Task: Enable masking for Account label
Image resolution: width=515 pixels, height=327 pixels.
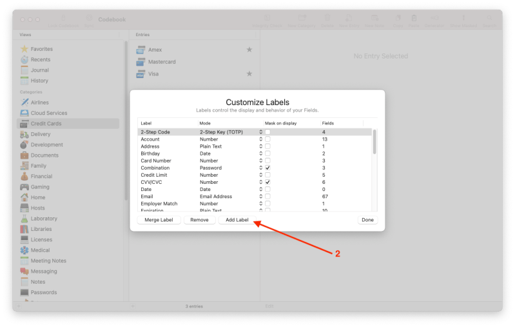Action: click(x=267, y=139)
